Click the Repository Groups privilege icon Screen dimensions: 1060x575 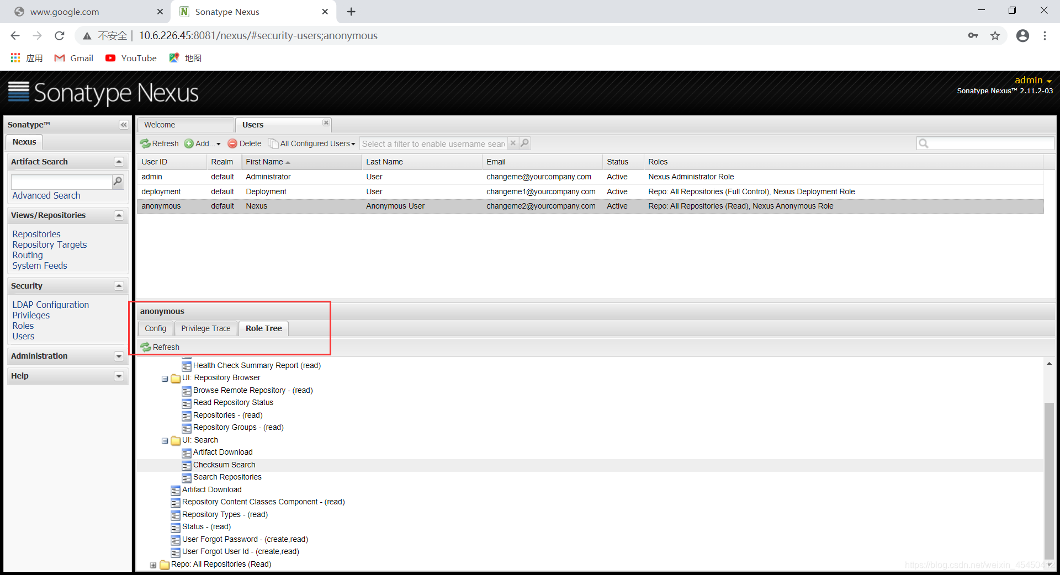[x=187, y=428]
